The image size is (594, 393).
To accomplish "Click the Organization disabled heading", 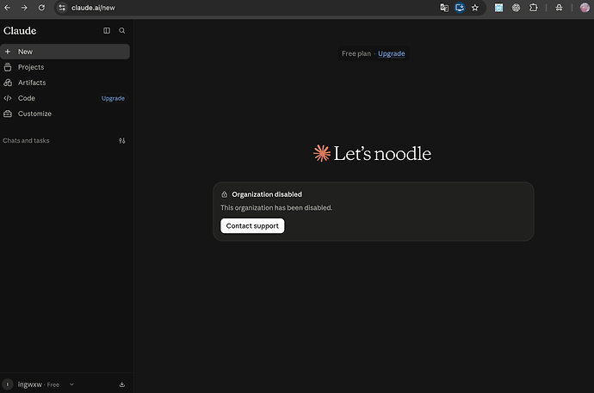I will (x=267, y=194).
